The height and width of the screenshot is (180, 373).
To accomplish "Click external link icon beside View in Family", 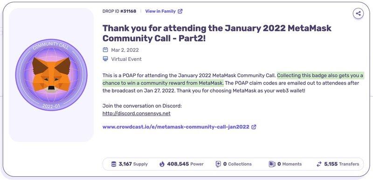I will (x=180, y=11).
